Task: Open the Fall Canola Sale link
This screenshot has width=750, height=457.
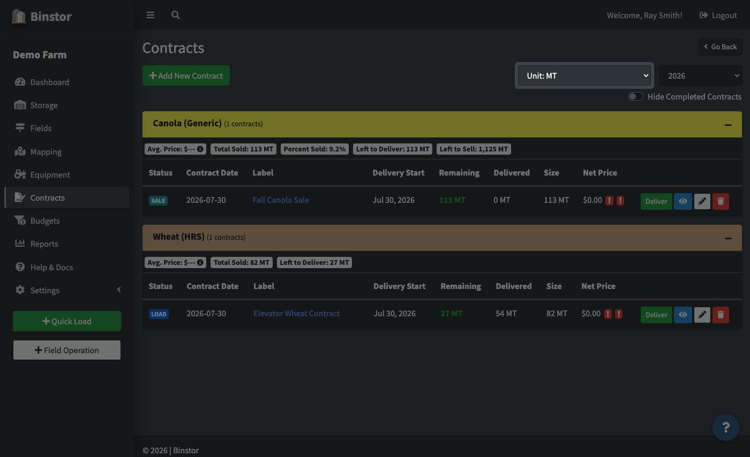Action: click(x=281, y=200)
